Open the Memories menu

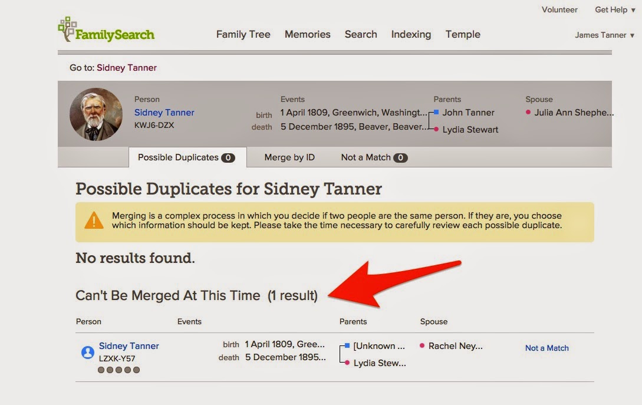pos(308,34)
